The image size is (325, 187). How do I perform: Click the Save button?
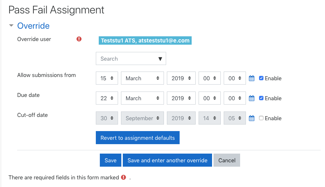pyautogui.click(x=110, y=160)
